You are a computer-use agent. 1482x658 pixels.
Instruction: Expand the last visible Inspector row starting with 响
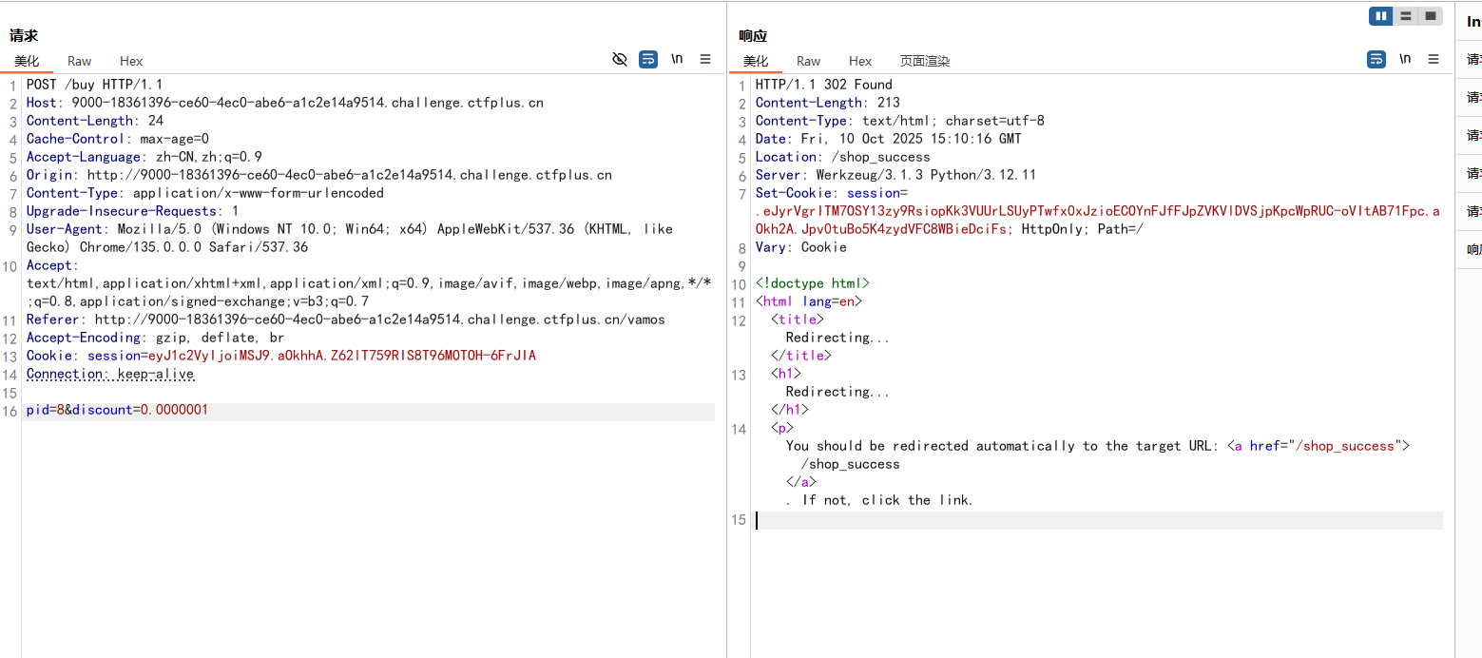pyautogui.click(x=1472, y=249)
